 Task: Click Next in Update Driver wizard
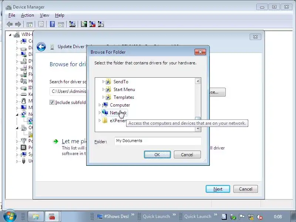point(218,189)
